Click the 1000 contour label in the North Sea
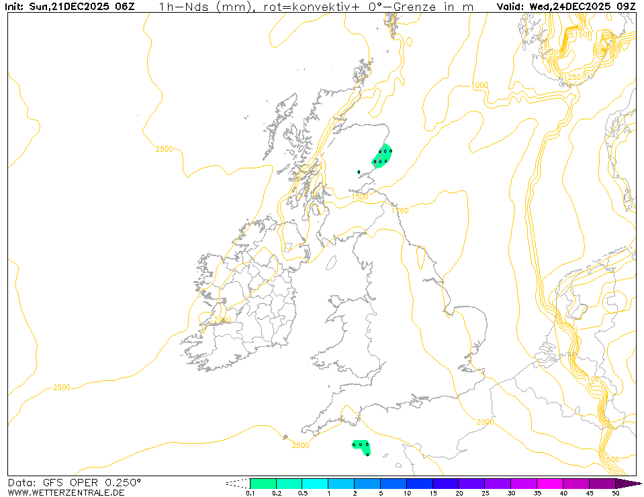This screenshot has height=497, width=644. point(479,86)
